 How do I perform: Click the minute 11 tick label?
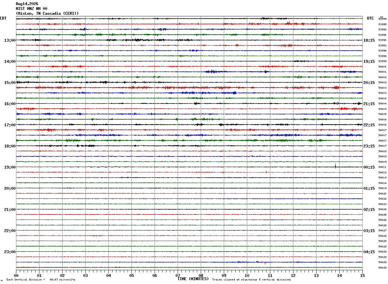(270, 275)
